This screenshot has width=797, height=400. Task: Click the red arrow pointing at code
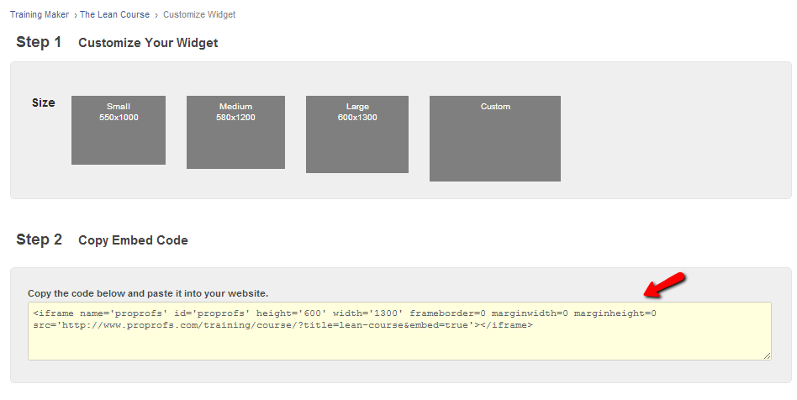tap(665, 284)
